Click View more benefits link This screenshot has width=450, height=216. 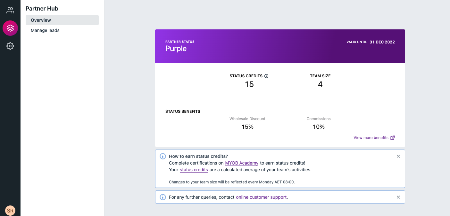coord(371,138)
